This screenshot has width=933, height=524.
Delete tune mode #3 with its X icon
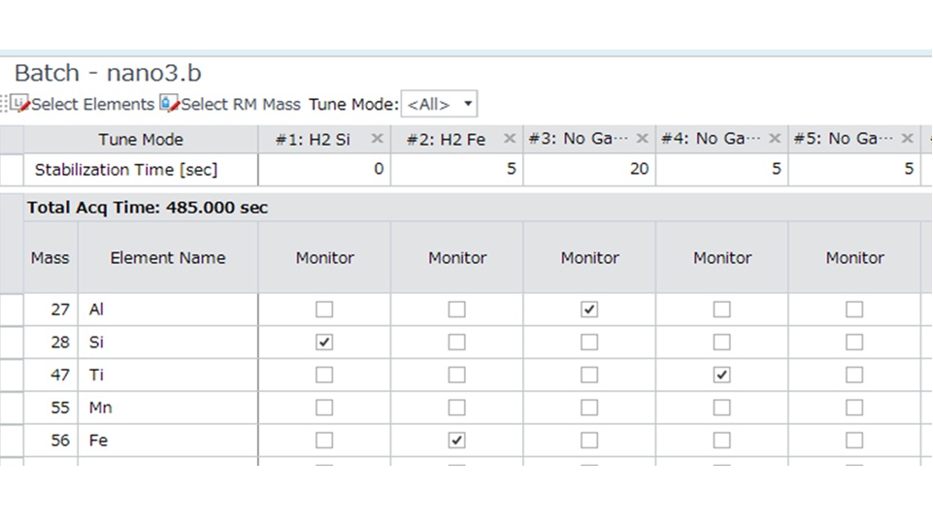(x=642, y=139)
